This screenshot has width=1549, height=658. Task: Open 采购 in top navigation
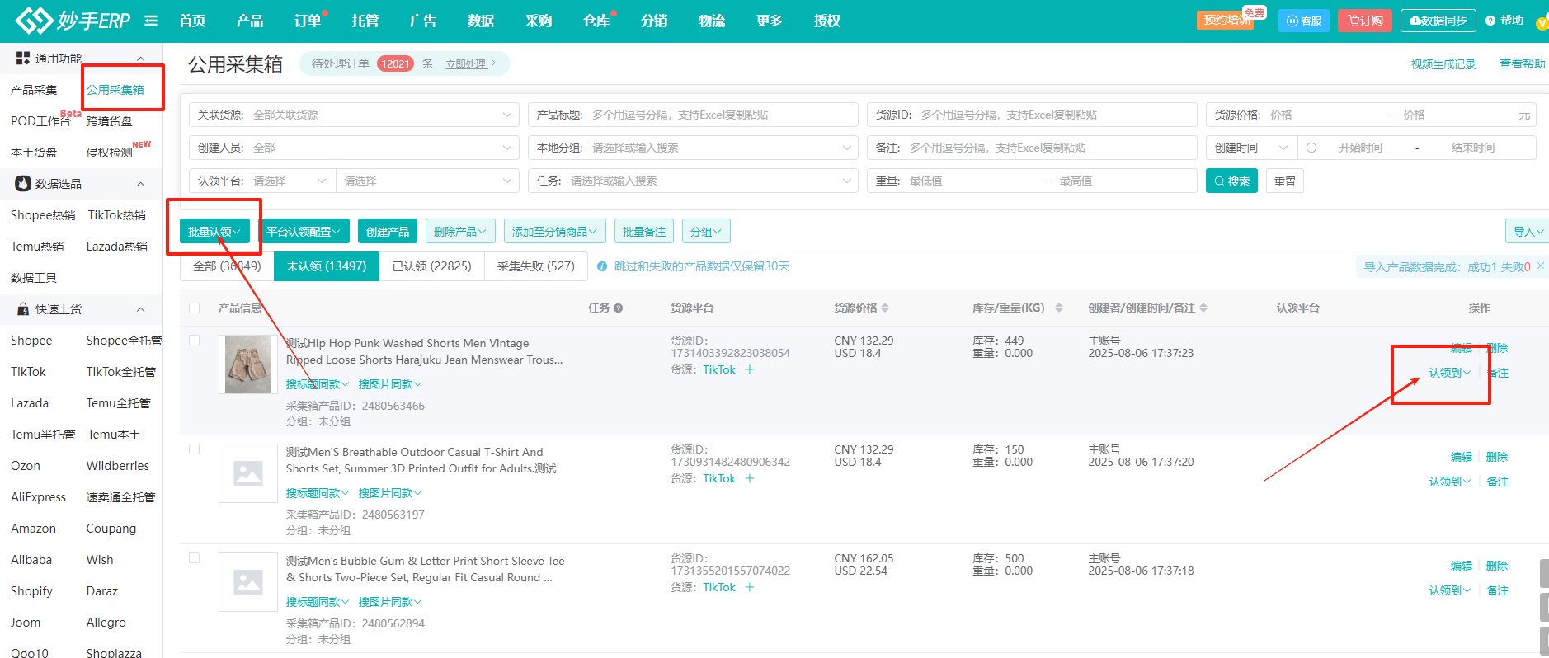[x=539, y=21]
